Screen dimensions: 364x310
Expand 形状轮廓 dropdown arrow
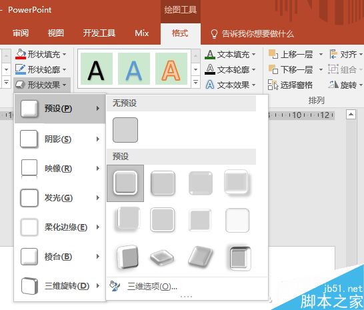(x=65, y=69)
